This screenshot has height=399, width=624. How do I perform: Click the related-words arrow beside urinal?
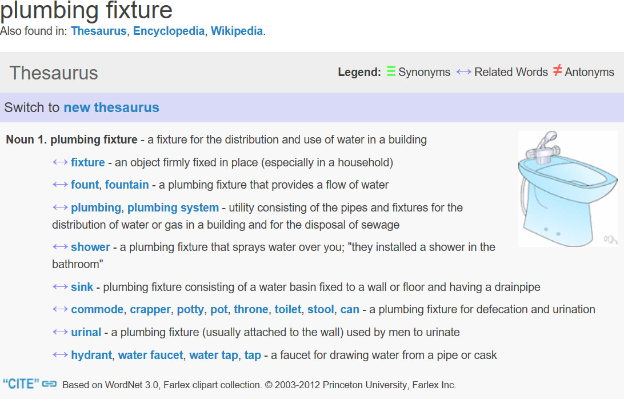[x=60, y=332]
